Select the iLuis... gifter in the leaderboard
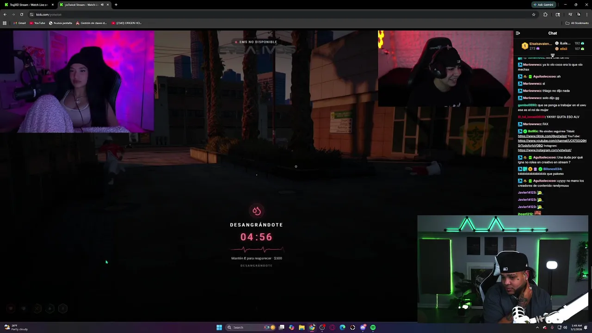 (570, 43)
